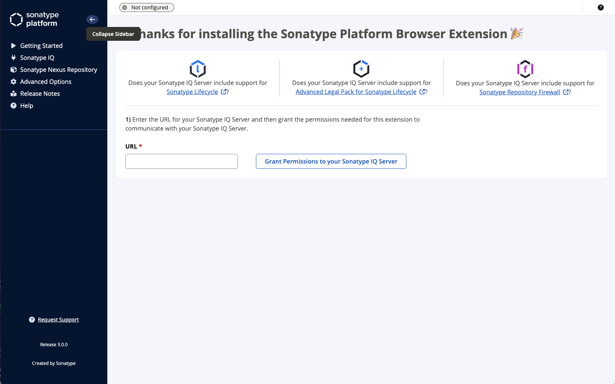This screenshot has width=615, height=384.
Task: Click the Sonatype IQ plug icon
Action: click(x=14, y=58)
